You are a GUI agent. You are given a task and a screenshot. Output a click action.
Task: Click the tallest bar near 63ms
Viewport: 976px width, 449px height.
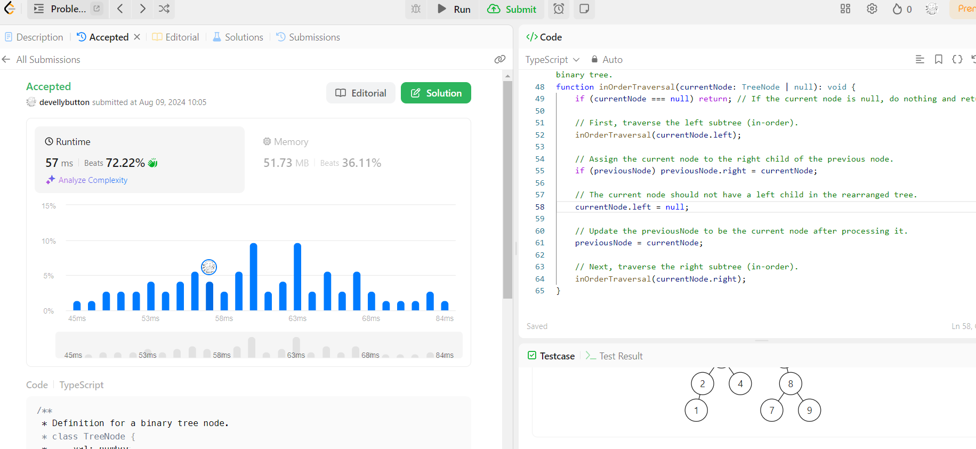point(297,276)
